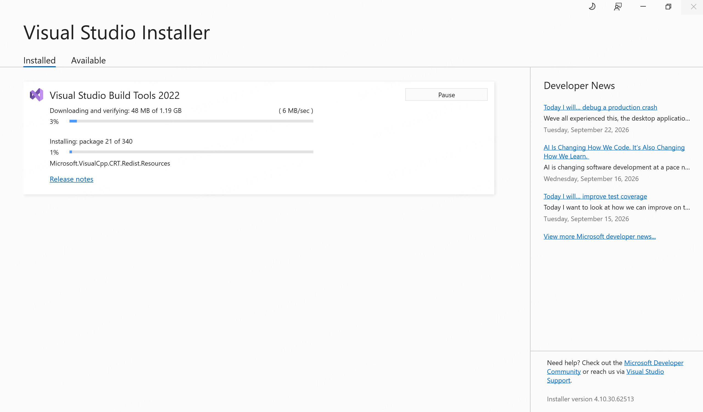Open 'Today I will... debug a production crash'

(x=600, y=107)
